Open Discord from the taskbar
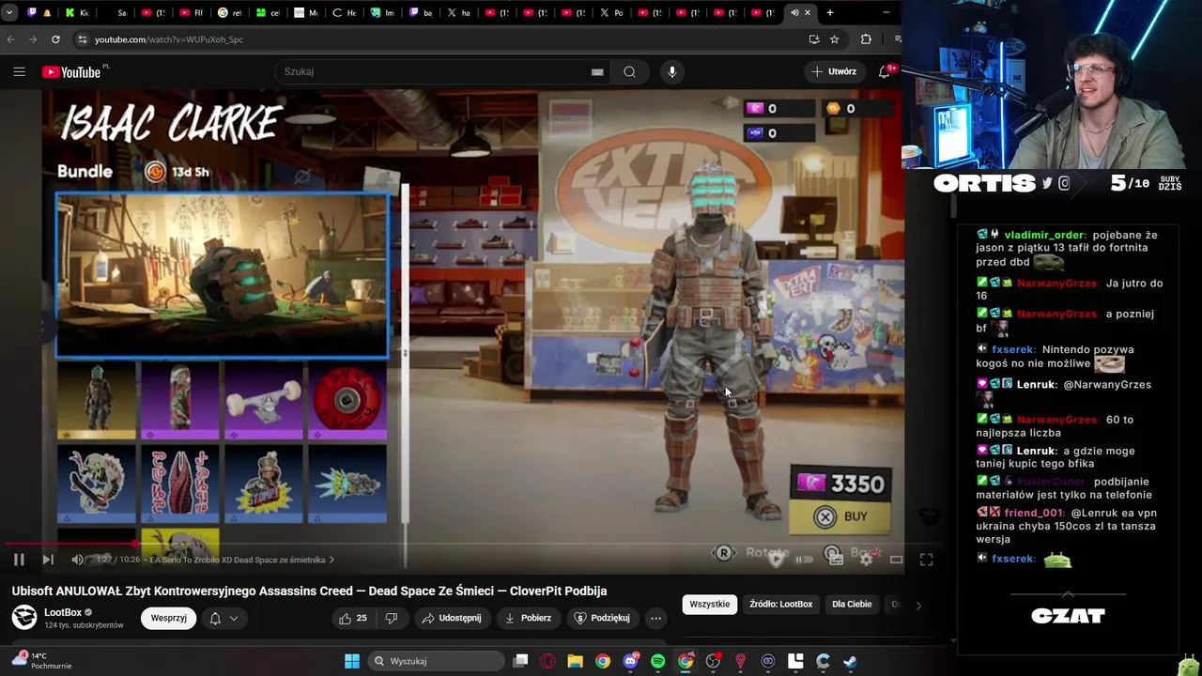This screenshot has width=1202, height=676. coord(630,661)
